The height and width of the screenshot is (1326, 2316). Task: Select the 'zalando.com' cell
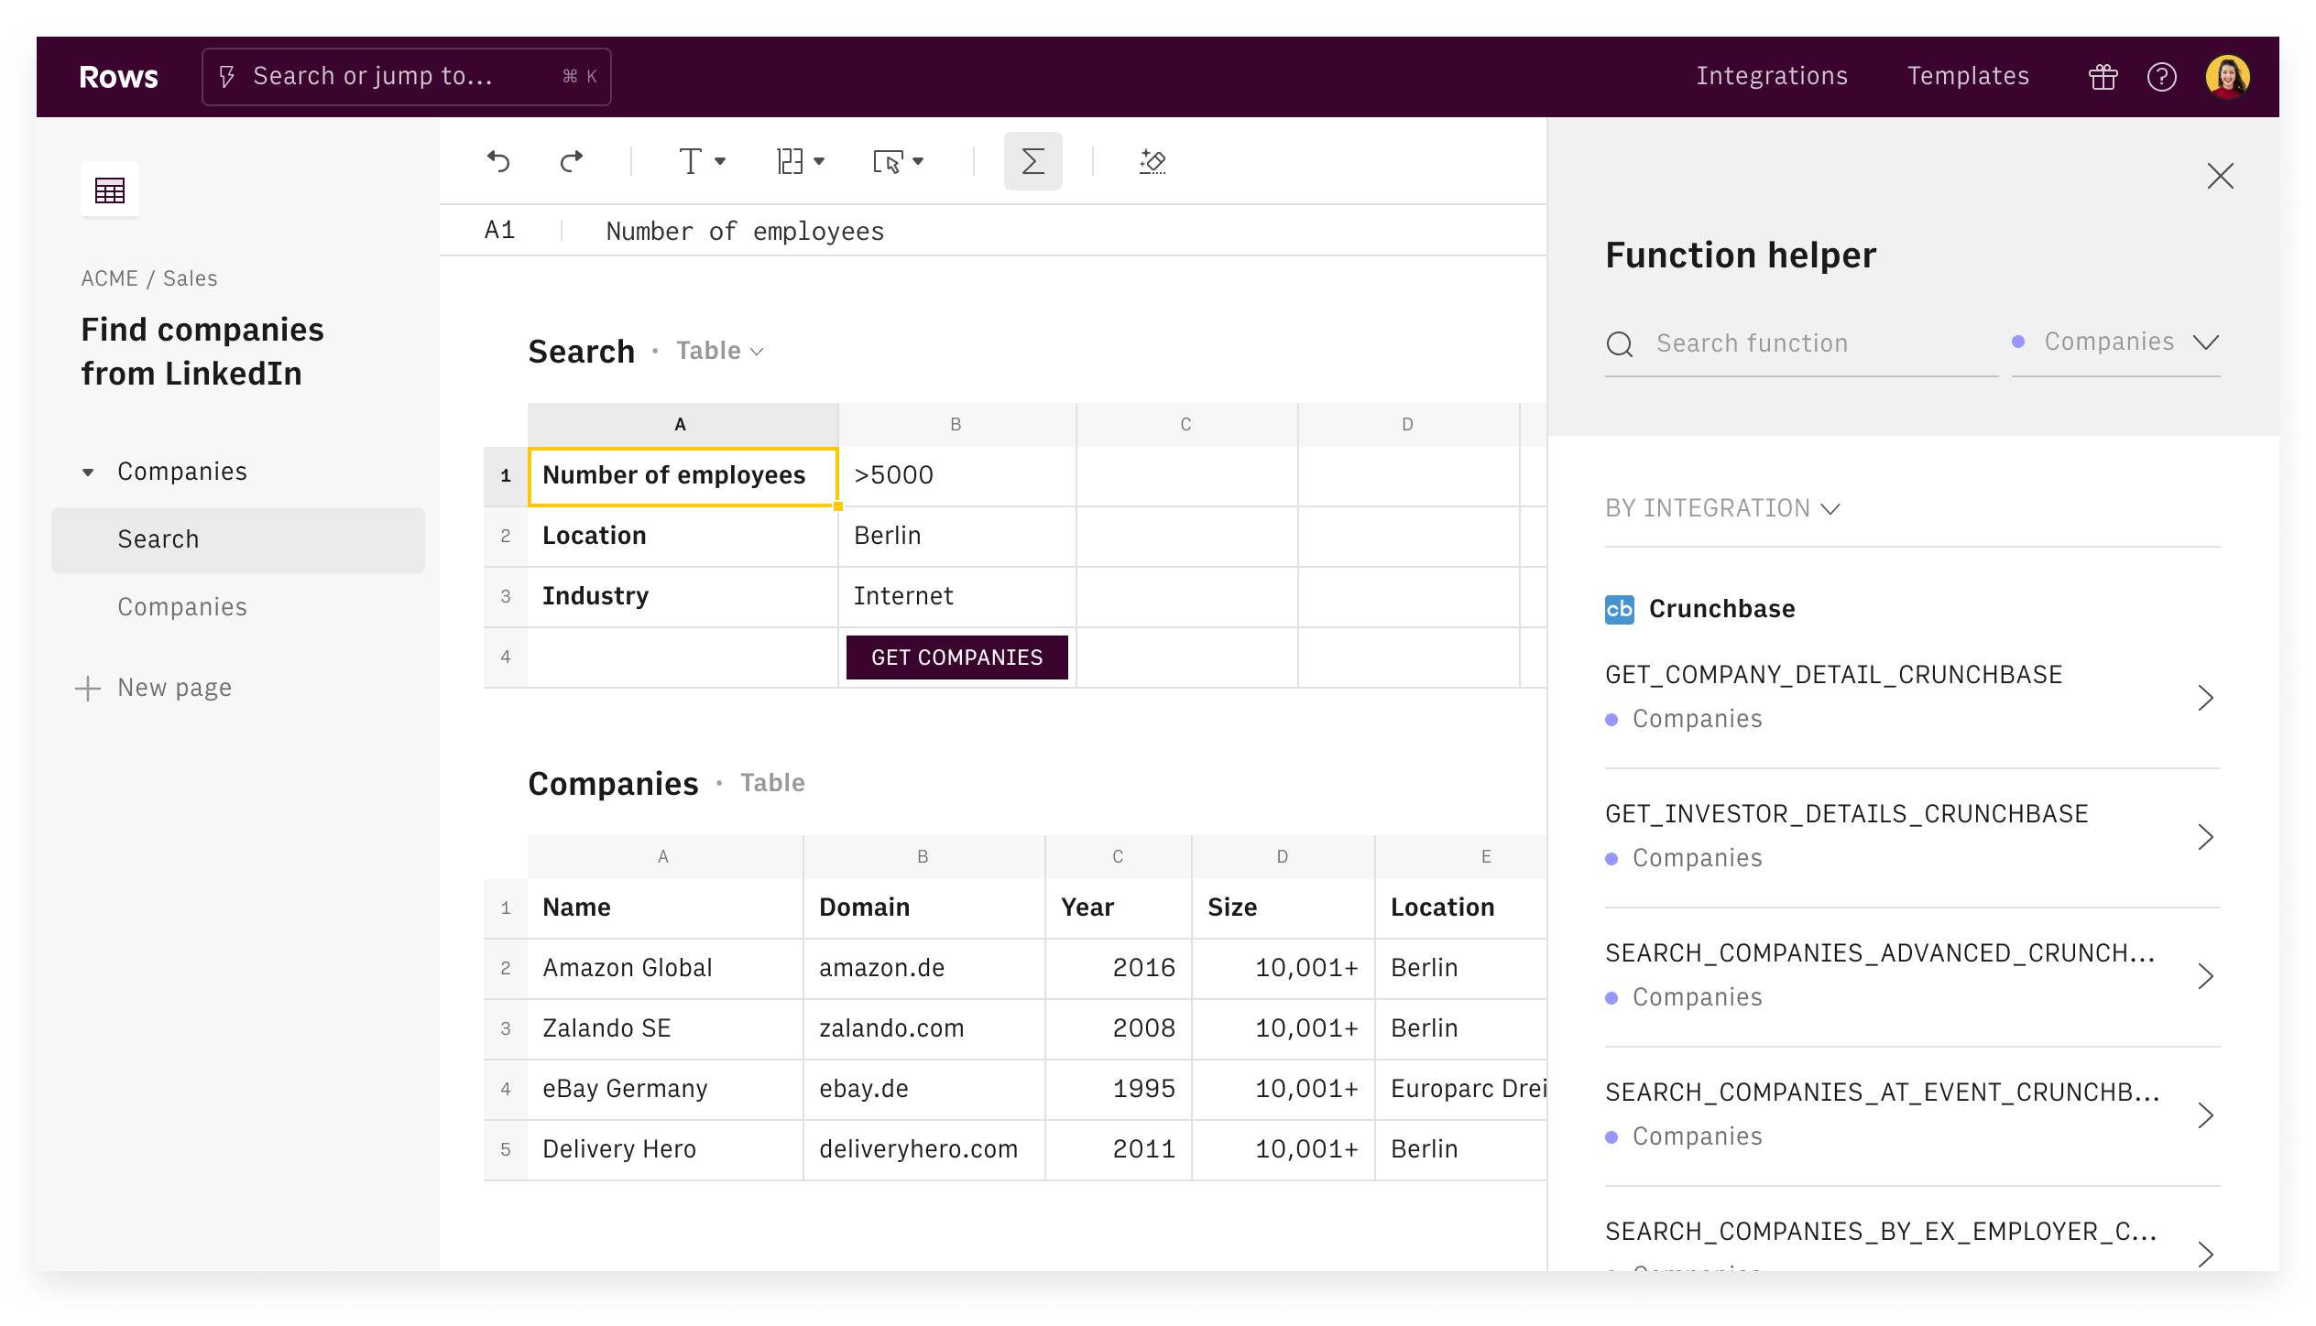point(923,1029)
